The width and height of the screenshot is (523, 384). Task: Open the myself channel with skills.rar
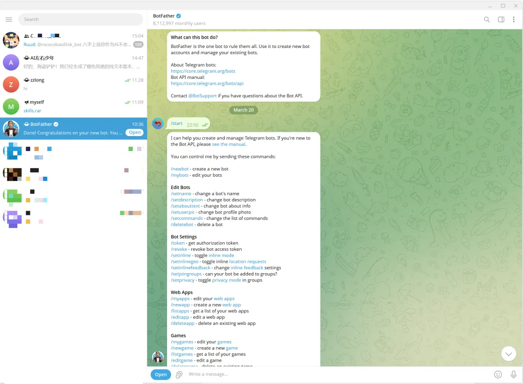(x=74, y=107)
